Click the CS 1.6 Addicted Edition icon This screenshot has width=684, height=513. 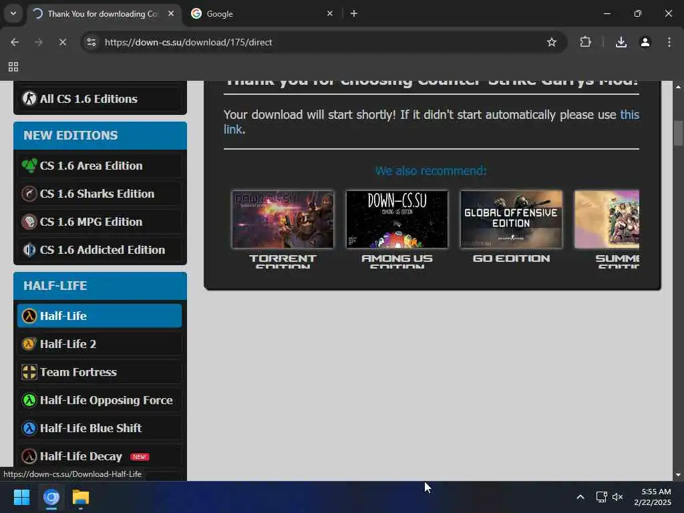(x=29, y=250)
